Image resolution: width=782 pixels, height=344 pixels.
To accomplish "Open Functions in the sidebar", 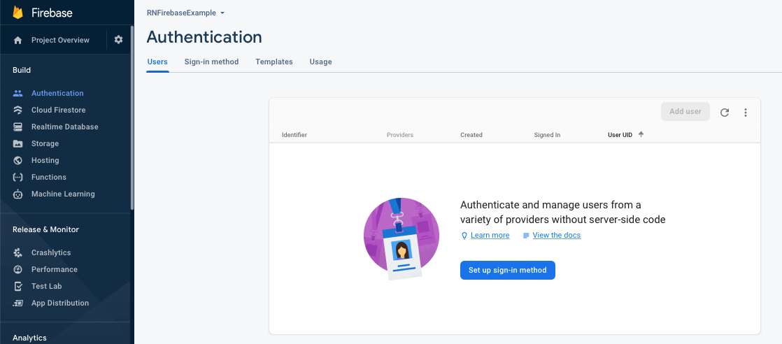I will pyautogui.click(x=49, y=177).
